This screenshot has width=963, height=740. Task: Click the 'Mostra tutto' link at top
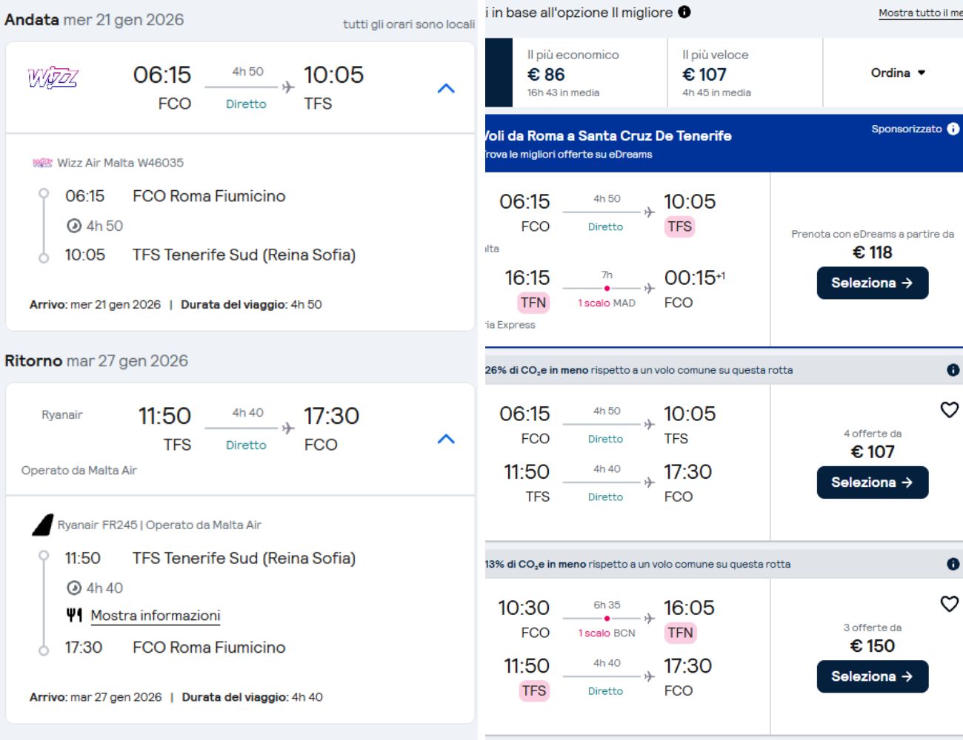tap(920, 13)
